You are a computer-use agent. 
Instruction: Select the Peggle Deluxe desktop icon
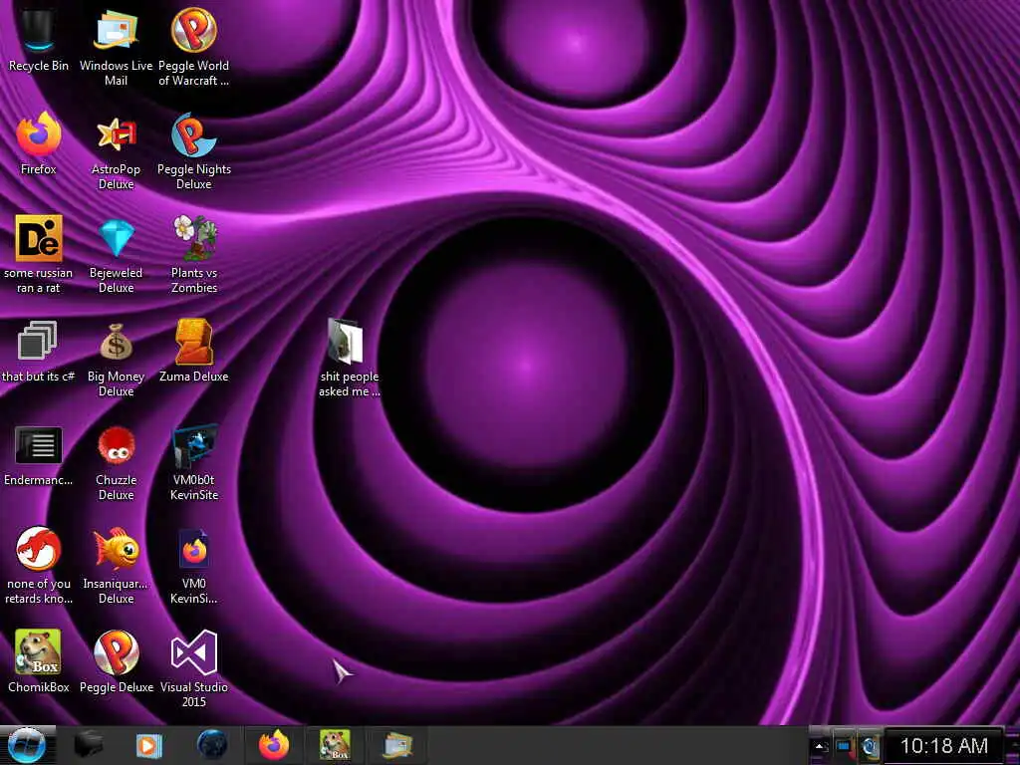point(117,661)
